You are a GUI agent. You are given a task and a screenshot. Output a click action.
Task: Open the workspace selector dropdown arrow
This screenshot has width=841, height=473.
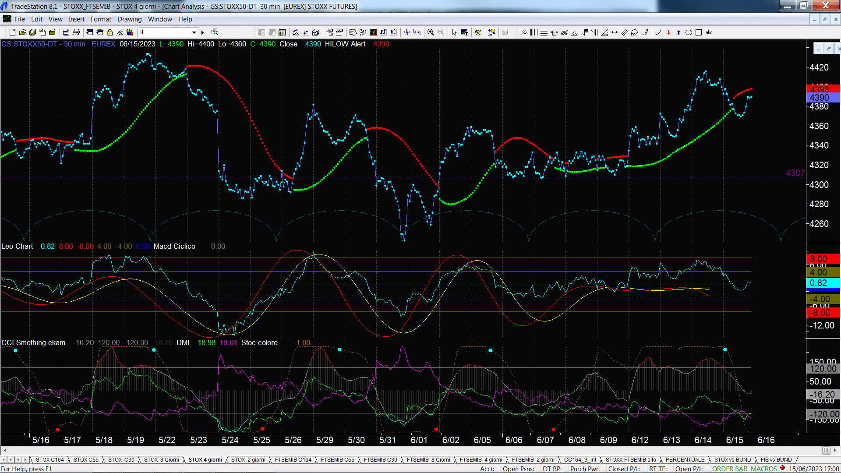pyautogui.click(x=194, y=32)
